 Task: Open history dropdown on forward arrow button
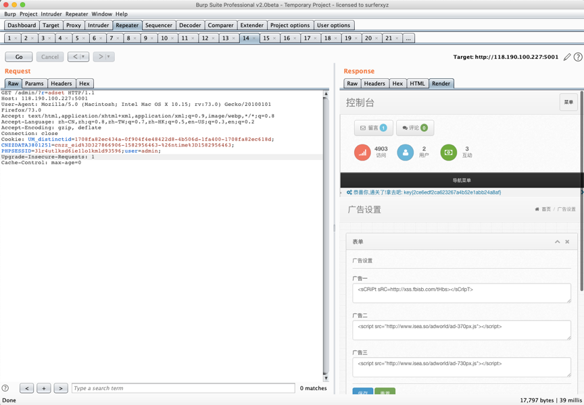(108, 57)
